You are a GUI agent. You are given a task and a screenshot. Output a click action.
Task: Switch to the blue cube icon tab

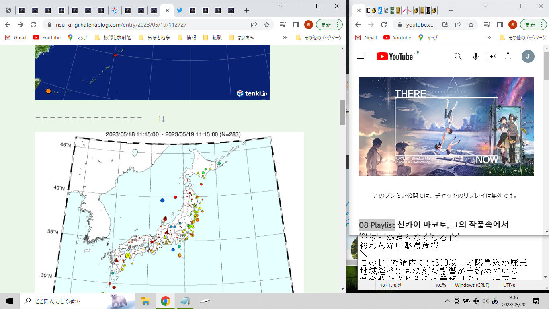(x=115, y=10)
